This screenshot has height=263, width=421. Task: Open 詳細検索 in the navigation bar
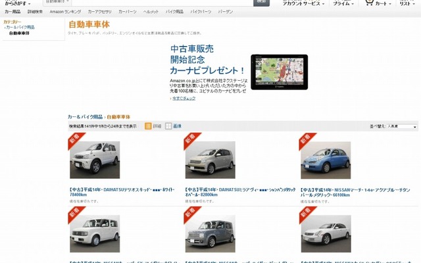[35, 12]
